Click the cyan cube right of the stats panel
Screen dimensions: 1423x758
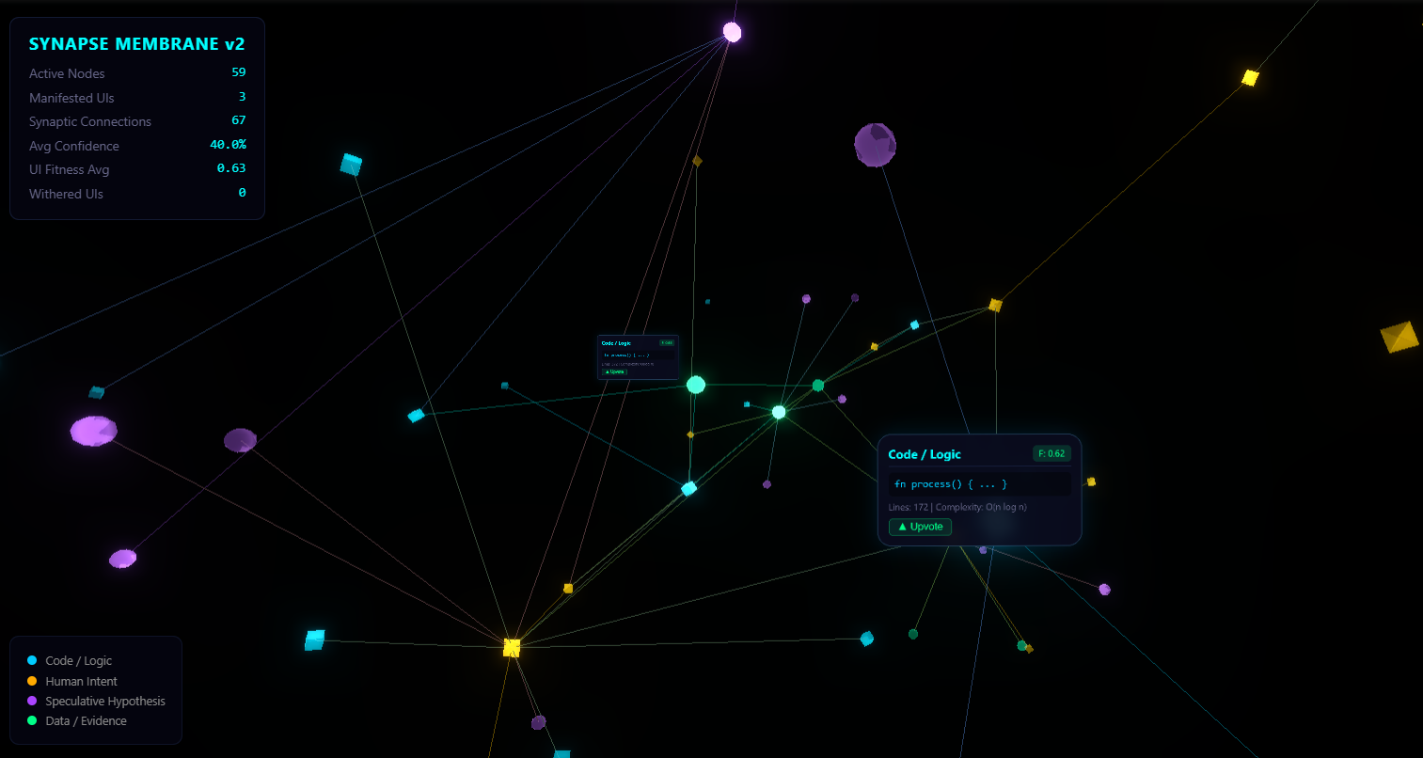[x=351, y=165]
